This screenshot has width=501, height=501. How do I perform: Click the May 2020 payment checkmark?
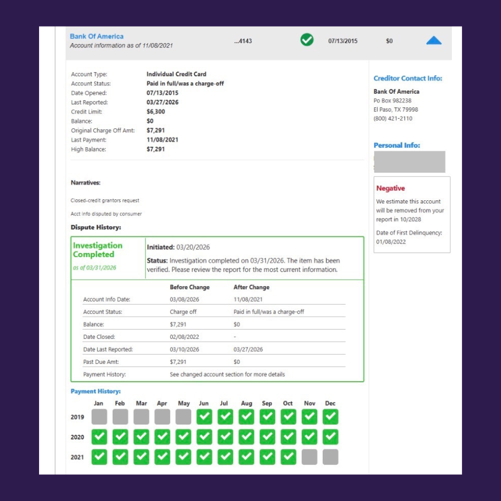click(183, 437)
